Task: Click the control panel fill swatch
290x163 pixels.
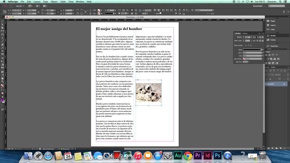Action: point(99,10)
